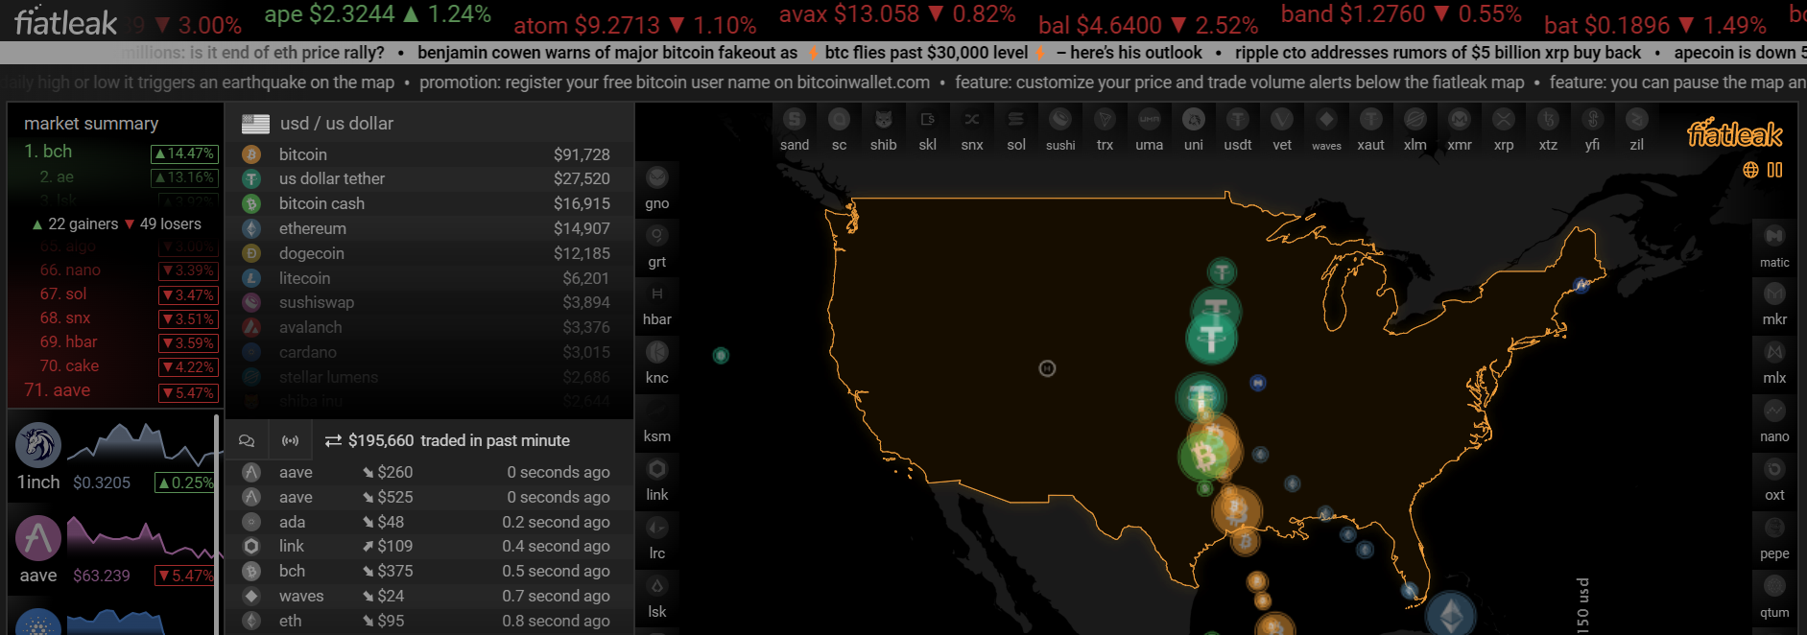1807x635 pixels.
Task: Select the waves coin icon
Action: 1326,120
